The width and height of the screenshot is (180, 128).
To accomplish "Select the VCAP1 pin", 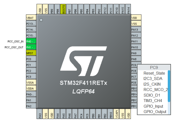I will [x=116, y=114].
